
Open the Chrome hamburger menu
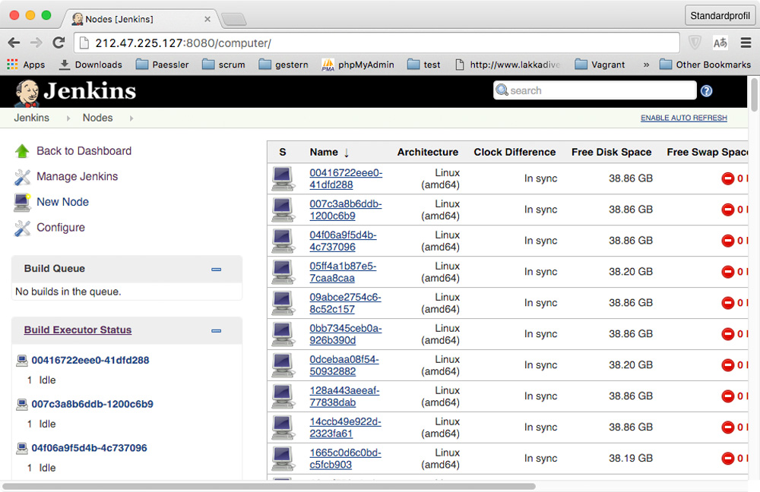pyautogui.click(x=746, y=43)
